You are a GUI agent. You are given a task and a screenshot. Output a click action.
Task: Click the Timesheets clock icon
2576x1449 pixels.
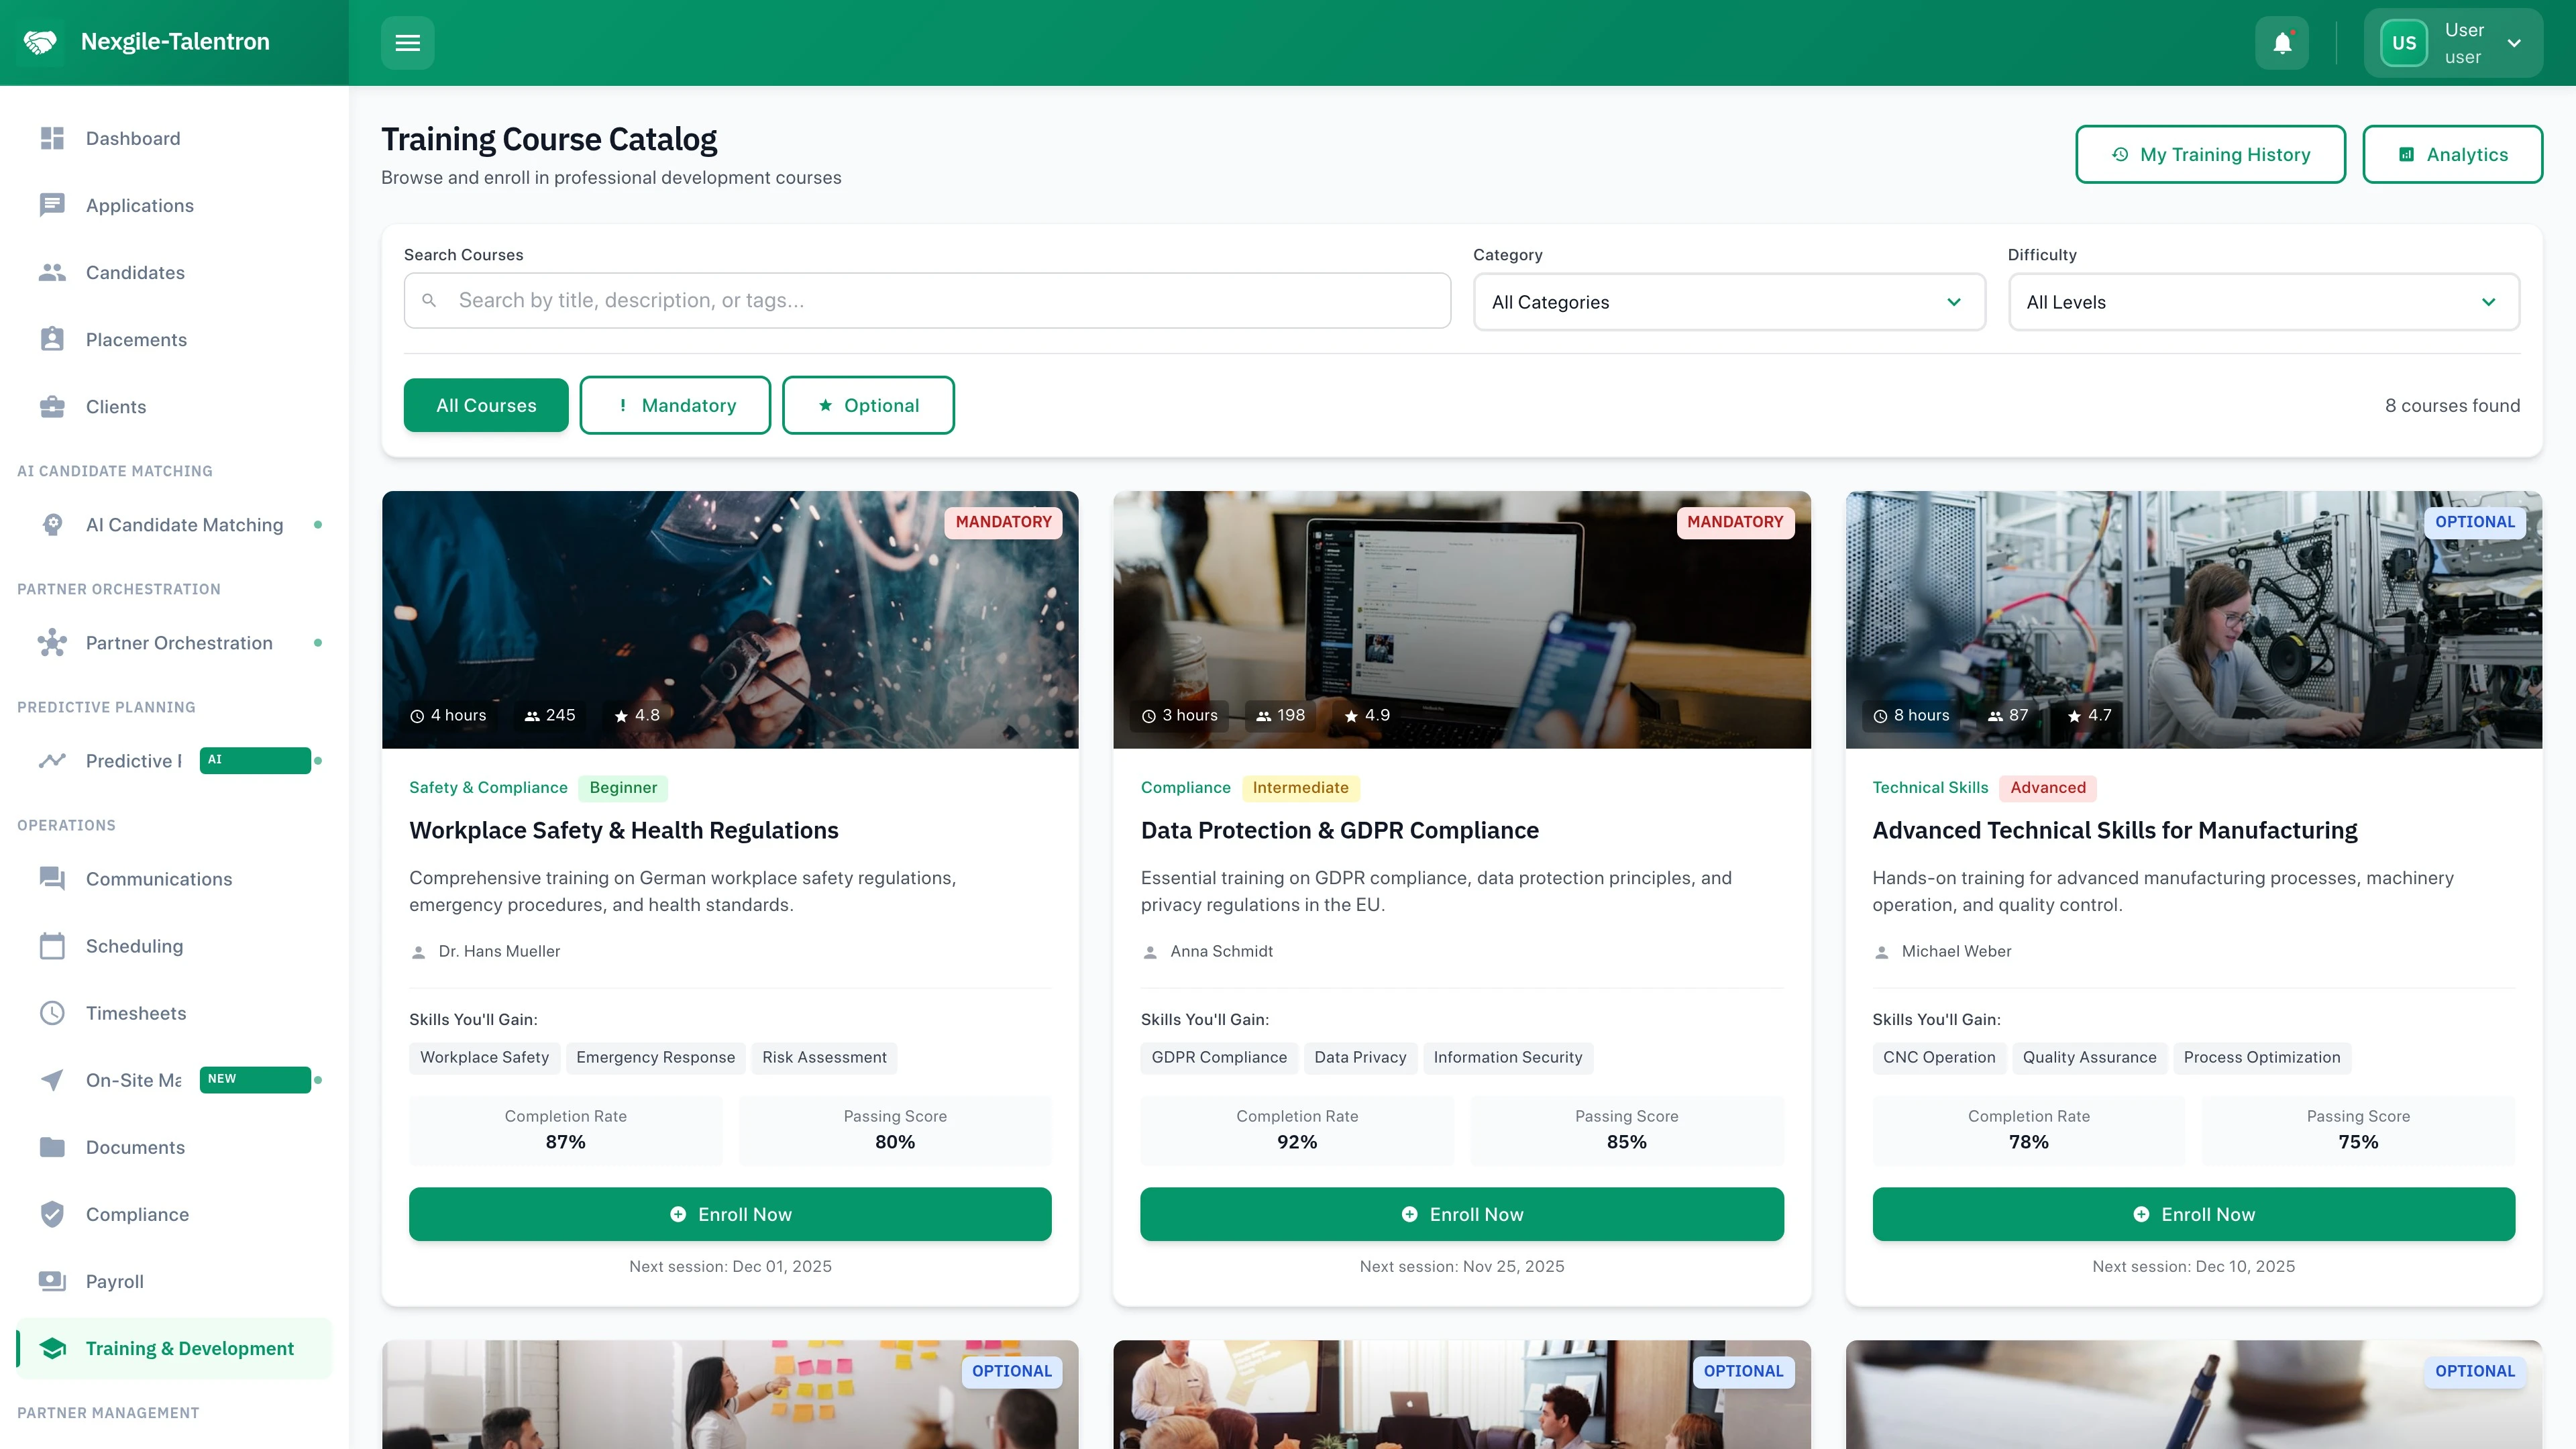pyautogui.click(x=51, y=1013)
